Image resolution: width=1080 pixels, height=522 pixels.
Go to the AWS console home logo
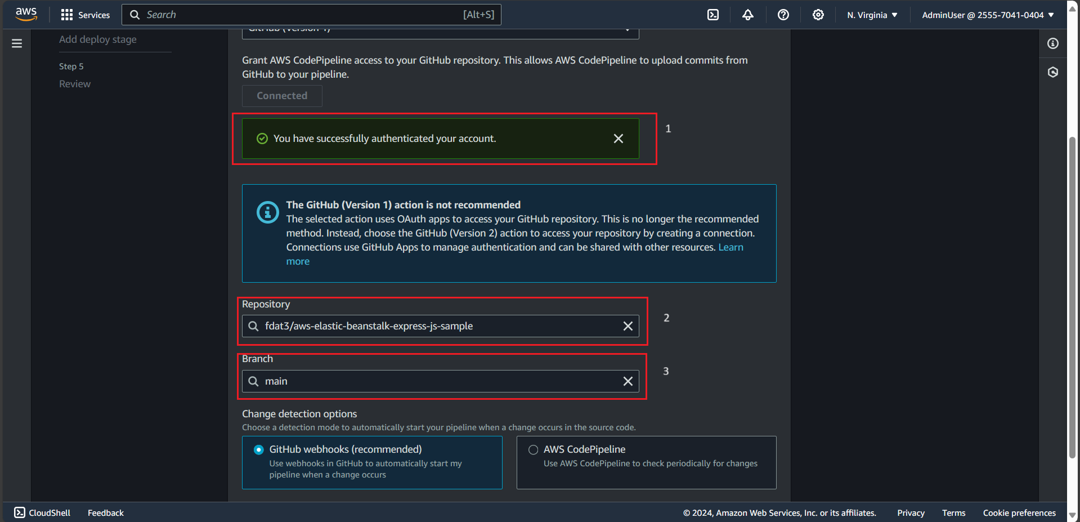[x=26, y=15]
